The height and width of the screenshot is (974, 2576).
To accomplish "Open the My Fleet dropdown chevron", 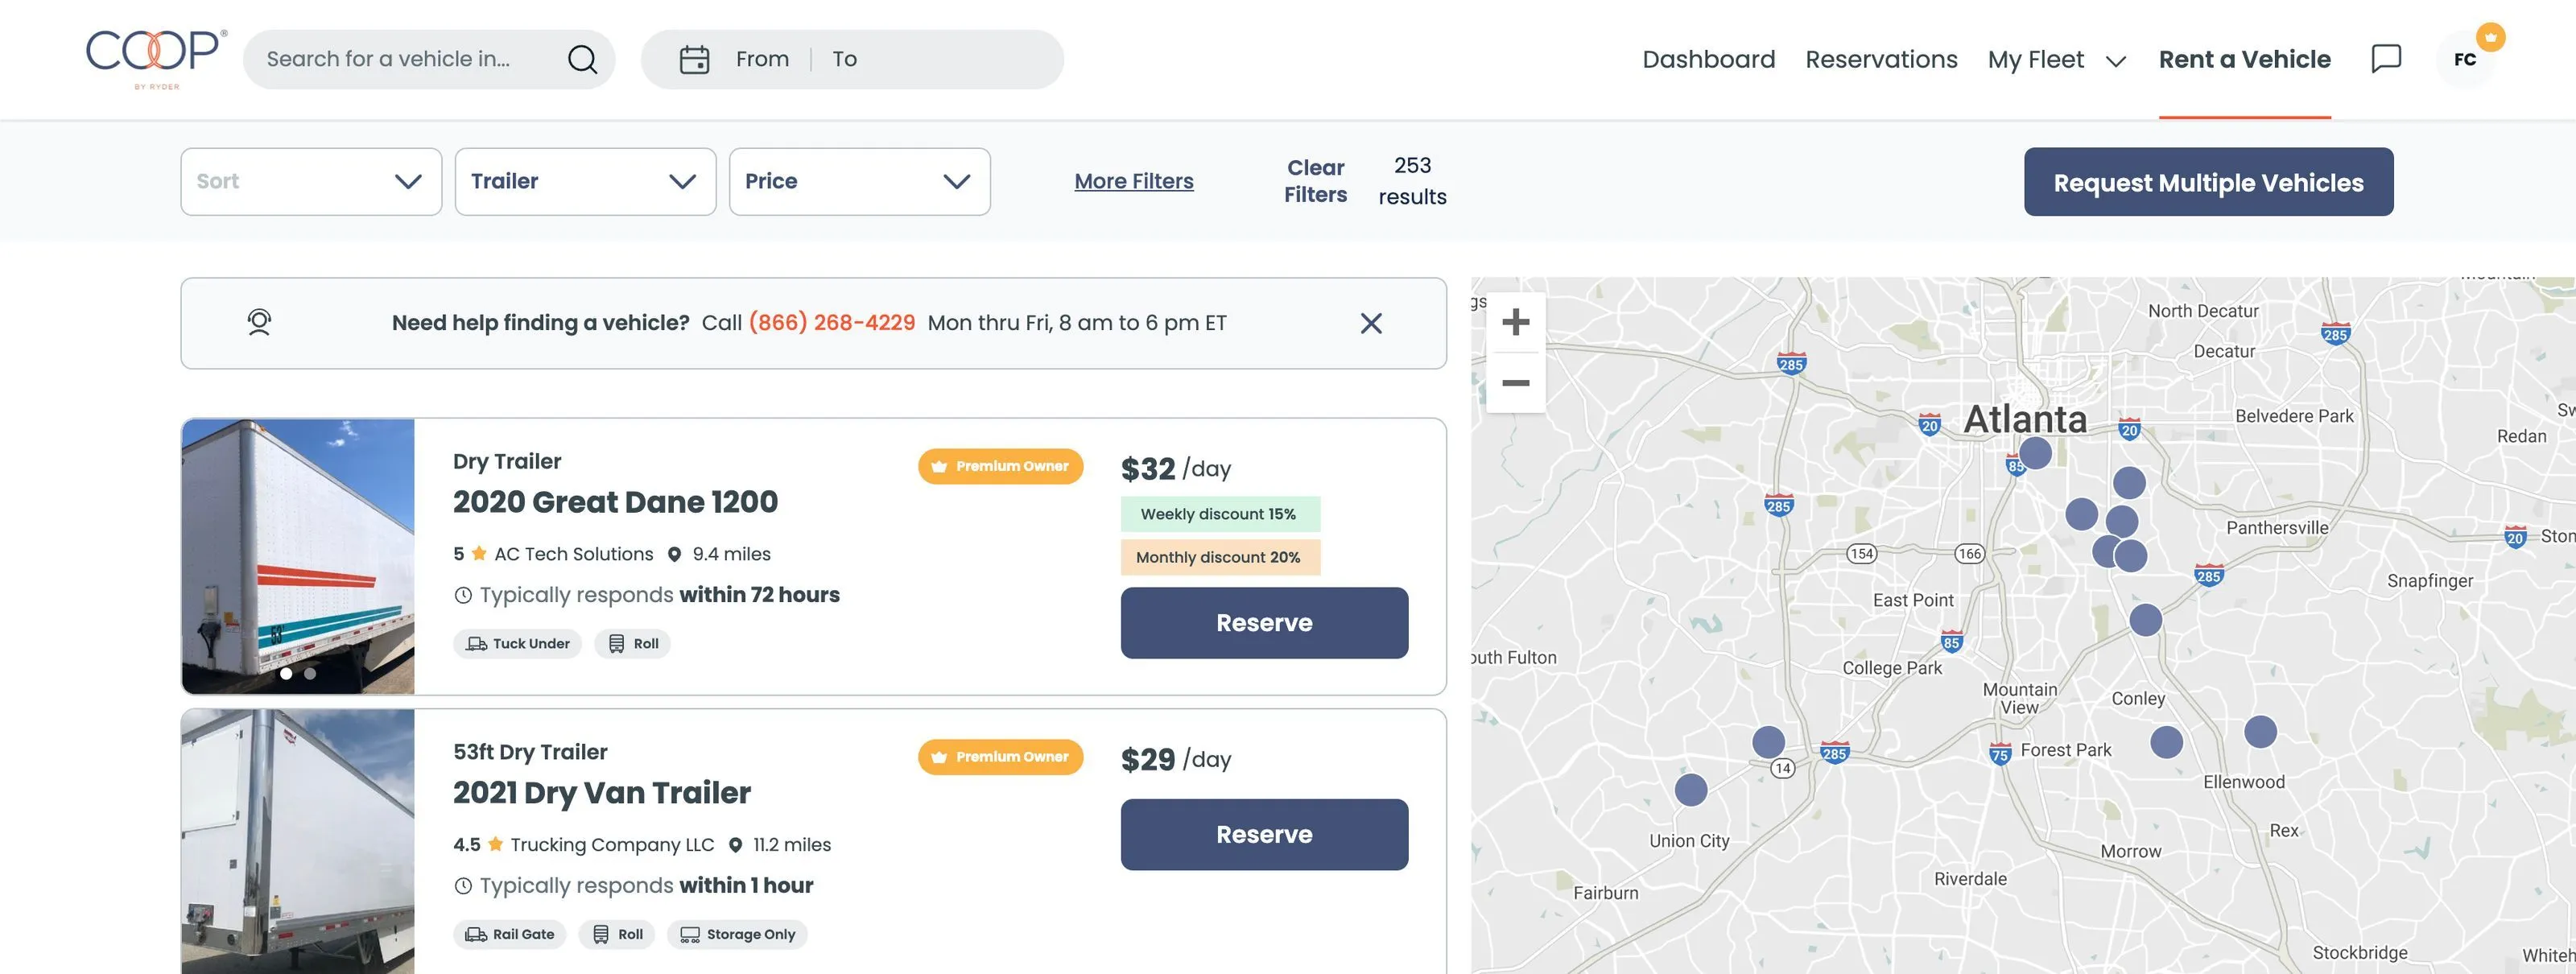I will point(2116,61).
